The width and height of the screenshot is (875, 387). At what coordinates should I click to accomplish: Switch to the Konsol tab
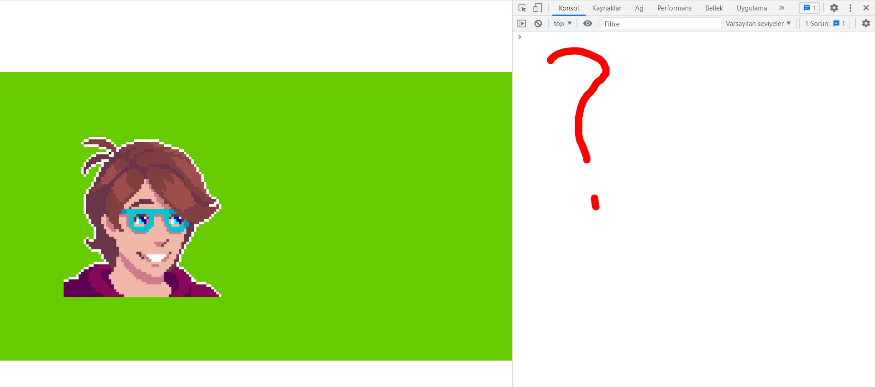[x=569, y=8]
